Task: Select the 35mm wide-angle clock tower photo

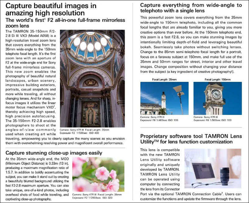Action: 165,98
